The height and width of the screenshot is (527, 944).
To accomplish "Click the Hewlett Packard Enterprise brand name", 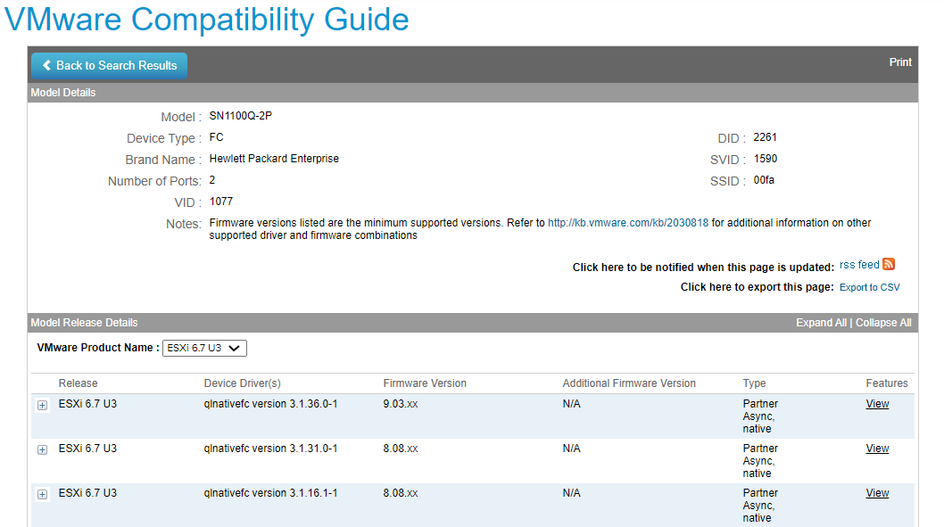I will pos(274,158).
